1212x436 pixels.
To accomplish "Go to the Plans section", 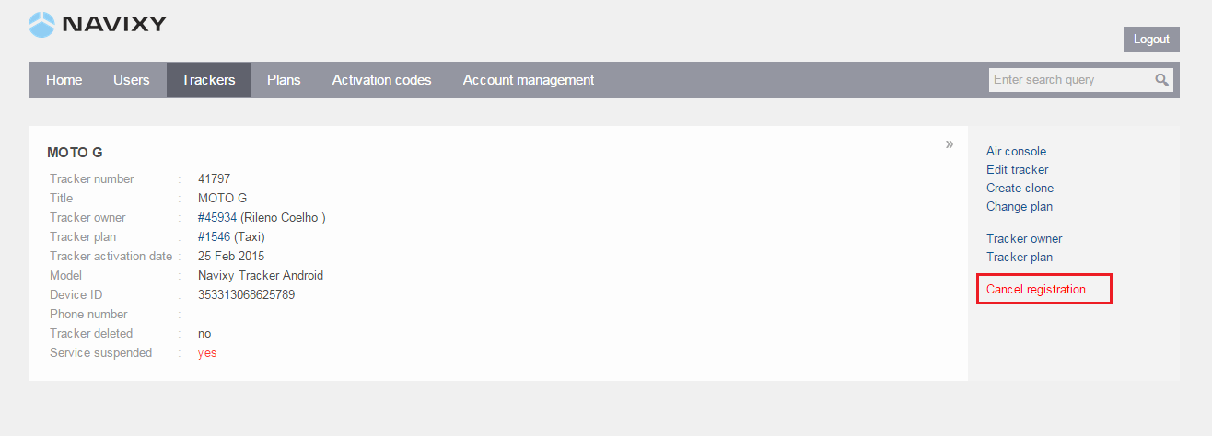I will coord(284,80).
